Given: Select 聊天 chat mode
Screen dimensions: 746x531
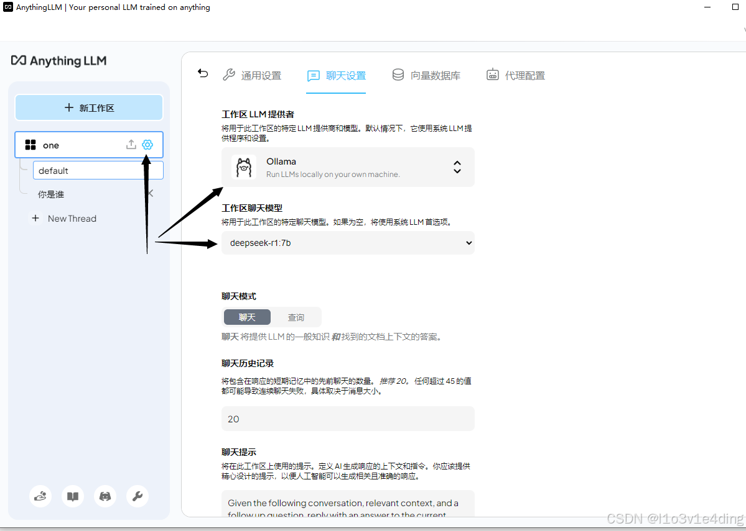Looking at the screenshot, I should [247, 317].
